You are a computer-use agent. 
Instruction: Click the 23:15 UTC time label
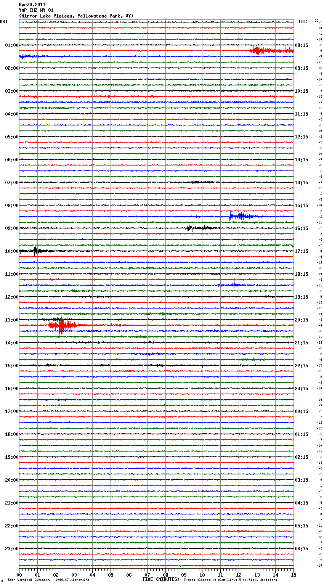pos(302,389)
